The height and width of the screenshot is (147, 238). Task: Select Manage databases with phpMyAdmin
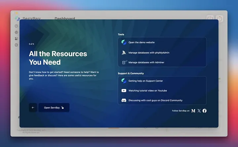click(149, 52)
